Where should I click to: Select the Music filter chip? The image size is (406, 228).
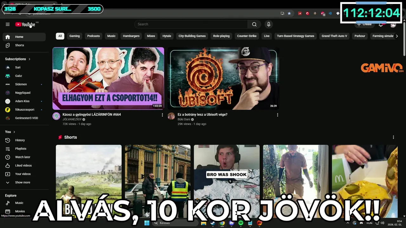[111, 36]
